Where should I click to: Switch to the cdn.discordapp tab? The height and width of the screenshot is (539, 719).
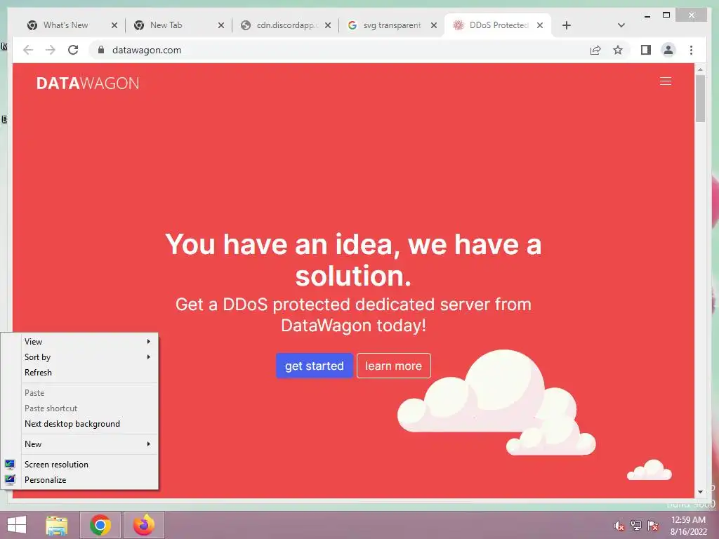pyautogui.click(x=284, y=25)
